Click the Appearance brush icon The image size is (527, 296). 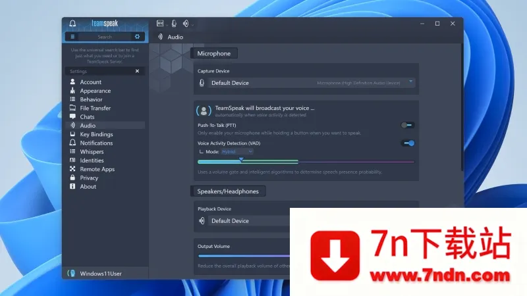[x=72, y=90]
